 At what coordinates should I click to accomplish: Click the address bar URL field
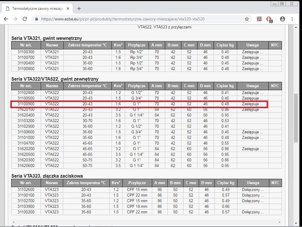pos(136,19)
